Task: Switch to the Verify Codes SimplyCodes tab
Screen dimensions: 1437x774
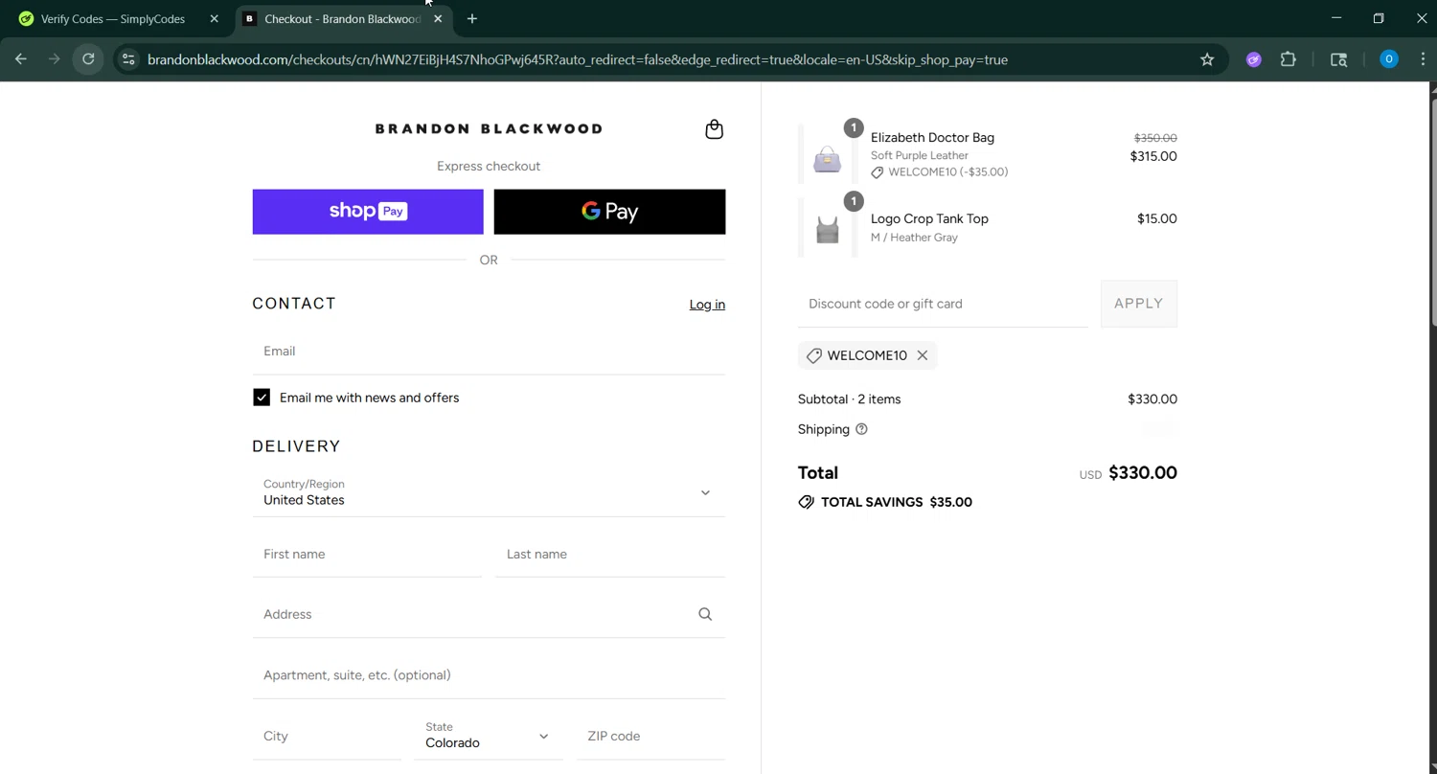Action: point(113,18)
